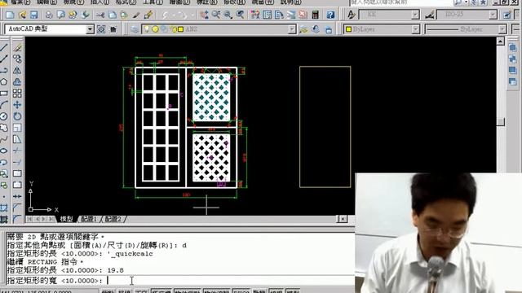Select the Scale modify tool

coord(17,128)
